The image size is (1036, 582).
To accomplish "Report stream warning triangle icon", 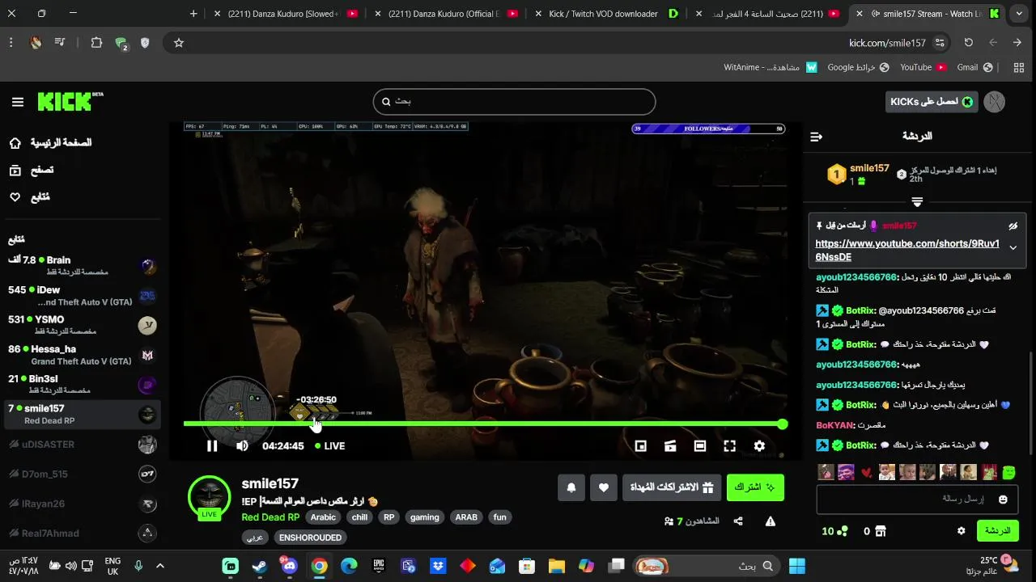I will 771,521.
